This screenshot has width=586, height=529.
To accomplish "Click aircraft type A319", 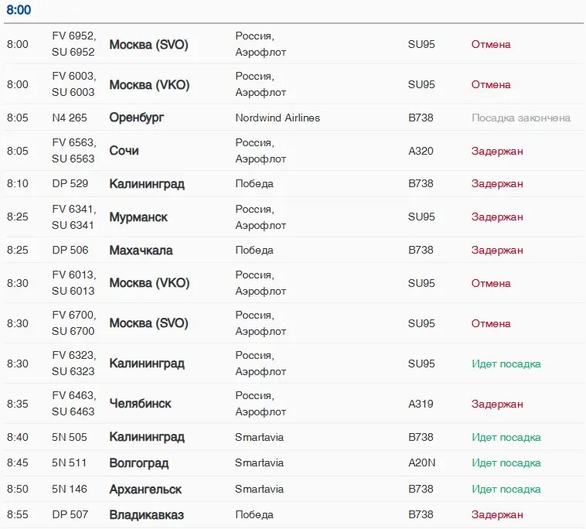I will pyautogui.click(x=421, y=404).
